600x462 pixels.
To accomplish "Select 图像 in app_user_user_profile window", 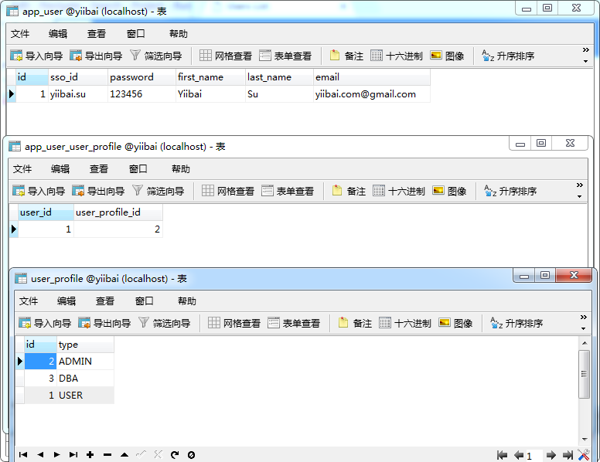I will coord(450,191).
